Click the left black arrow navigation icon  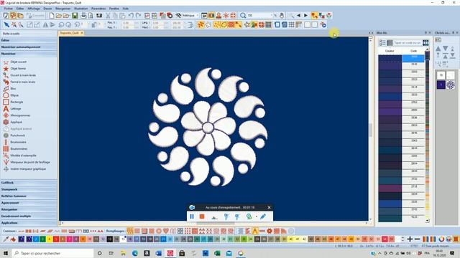coord(299,16)
